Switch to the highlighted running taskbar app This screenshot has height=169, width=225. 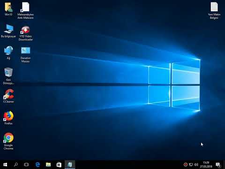point(70,165)
